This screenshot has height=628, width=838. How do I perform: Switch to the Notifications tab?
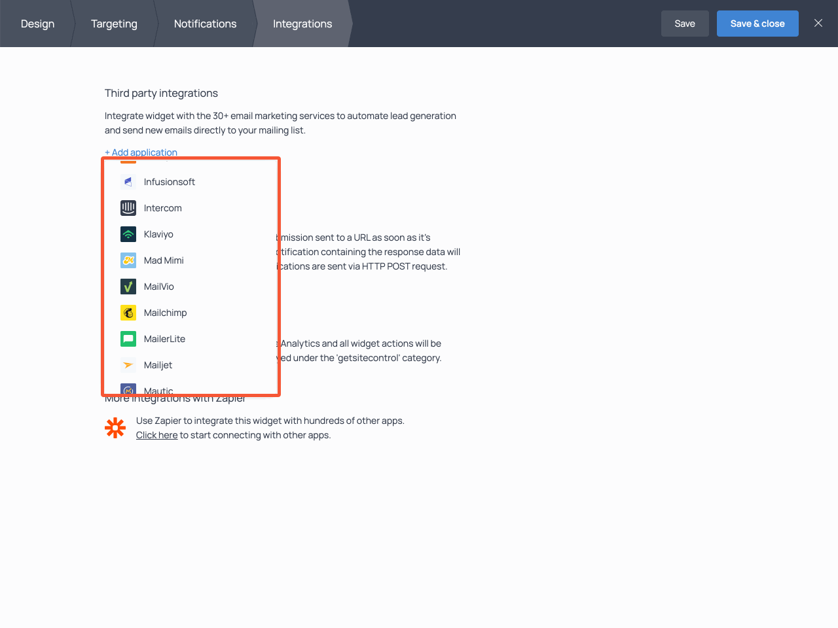(205, 24)
